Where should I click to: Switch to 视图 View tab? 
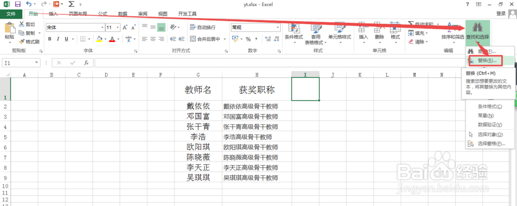click(x=162, y=14)
